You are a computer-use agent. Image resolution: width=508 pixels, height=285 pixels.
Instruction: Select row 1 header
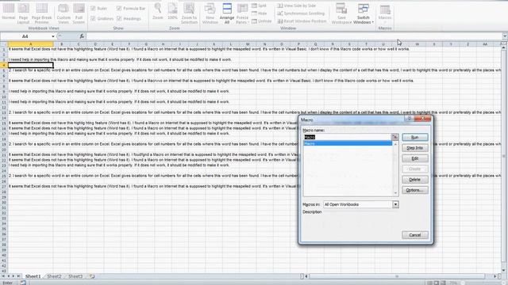coord(4,49)
